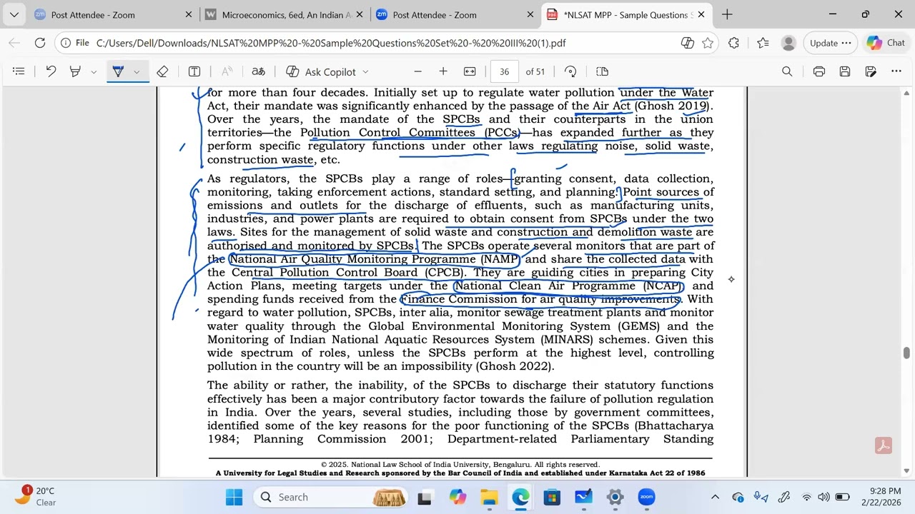This screenshot has height=514, width=915.
Task: Open Microsoft Store from the taskbar
Action: tap(552, 497)
